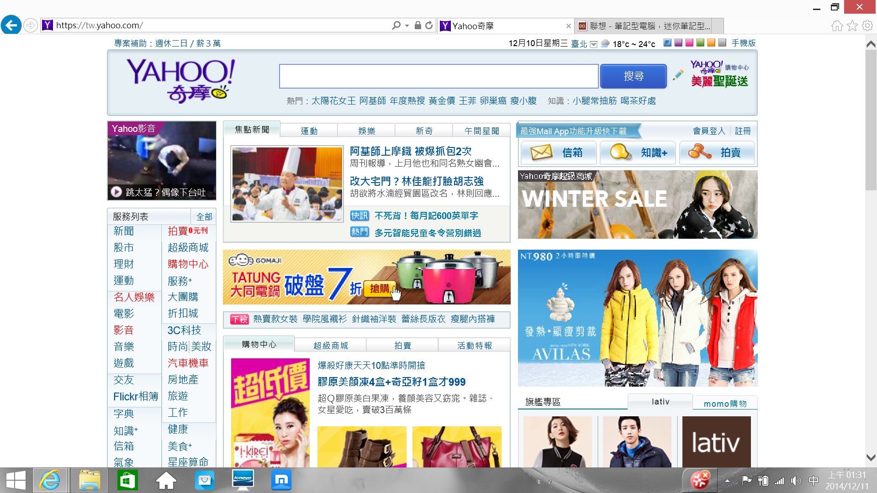
Task: Switch to the 焦點新聞 news tab
Action: pyautogui.click(x=252, y=130)
